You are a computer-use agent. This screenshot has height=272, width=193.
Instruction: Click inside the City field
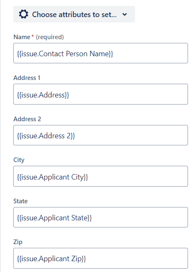[x=100, y=176]
